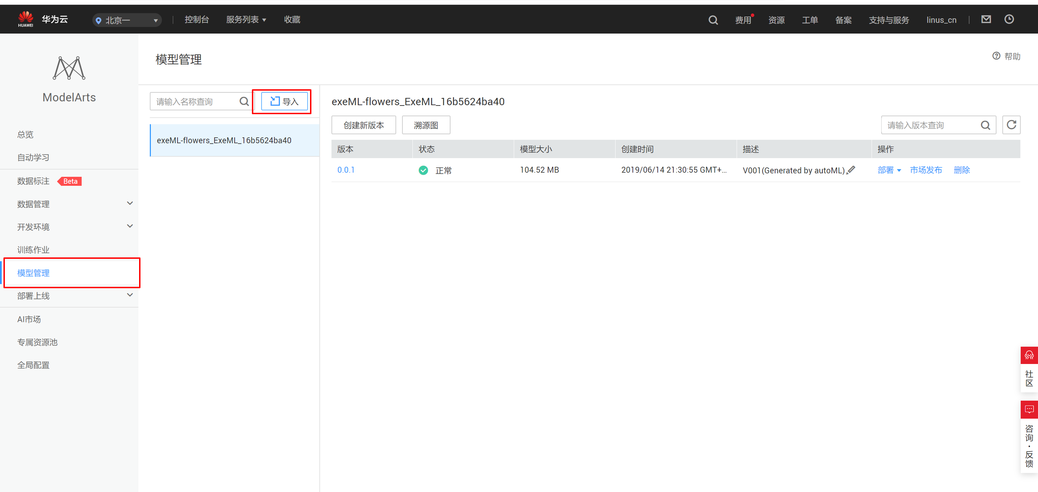Click the clock history icon in top bar
This screenshot has width=1038, height=492.
[x=1009, y=19]
